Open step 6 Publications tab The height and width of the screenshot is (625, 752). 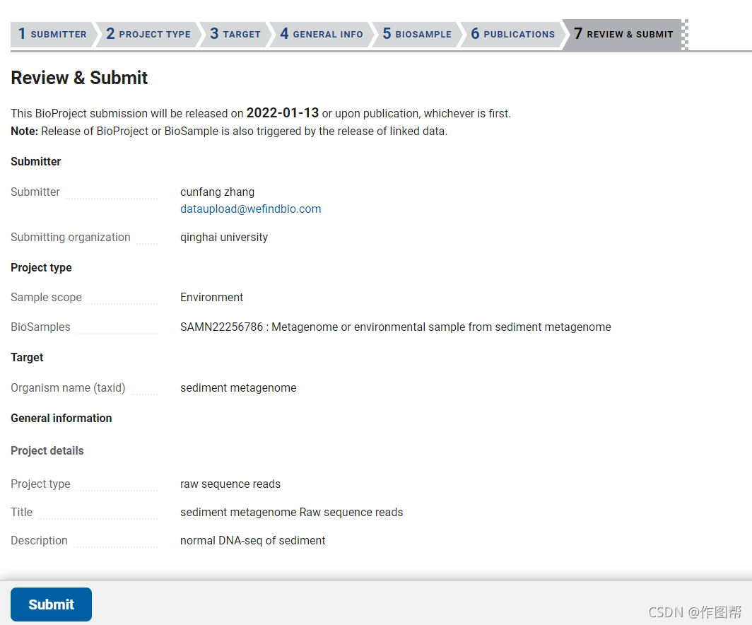tap(512, 34)
